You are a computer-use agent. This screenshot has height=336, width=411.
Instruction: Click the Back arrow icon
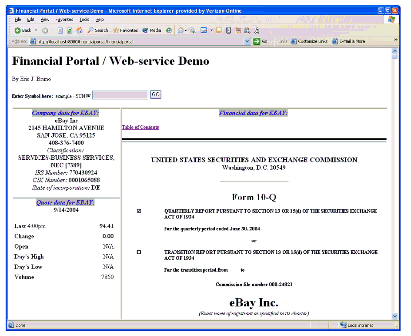[x=18, y=30]
